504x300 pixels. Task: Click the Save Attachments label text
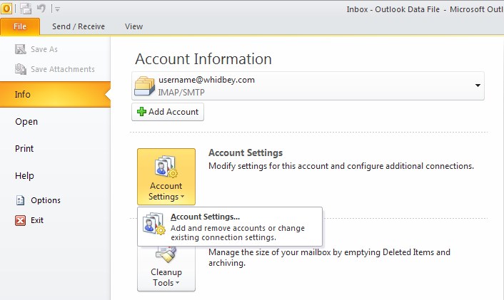tap(63, 69)
